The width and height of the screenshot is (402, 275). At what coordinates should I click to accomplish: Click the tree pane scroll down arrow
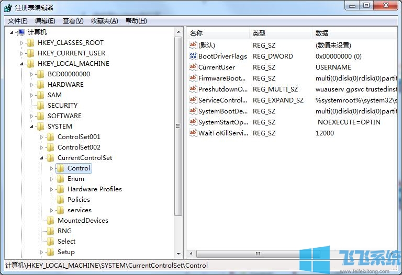[x=178, y=254]
